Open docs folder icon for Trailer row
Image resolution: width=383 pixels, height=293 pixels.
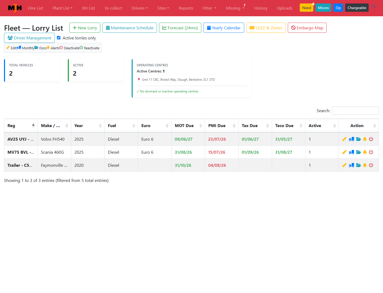[359, 165]
